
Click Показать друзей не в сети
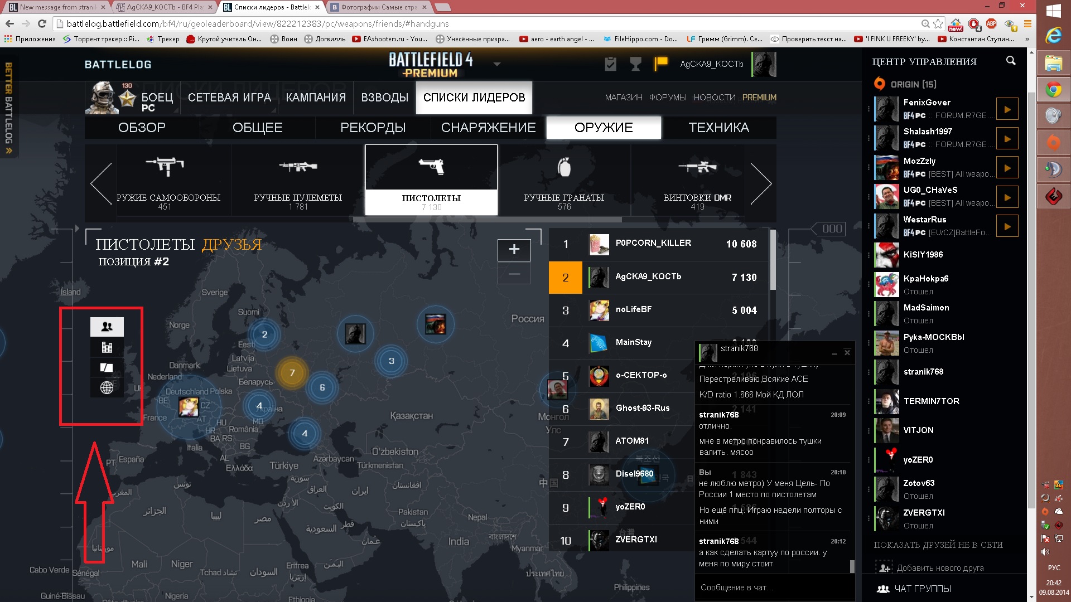[x=938, y=545]
